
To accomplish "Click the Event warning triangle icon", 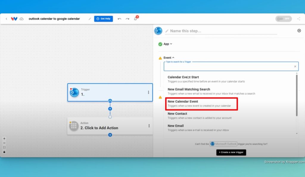I will [x=160, y=58].
